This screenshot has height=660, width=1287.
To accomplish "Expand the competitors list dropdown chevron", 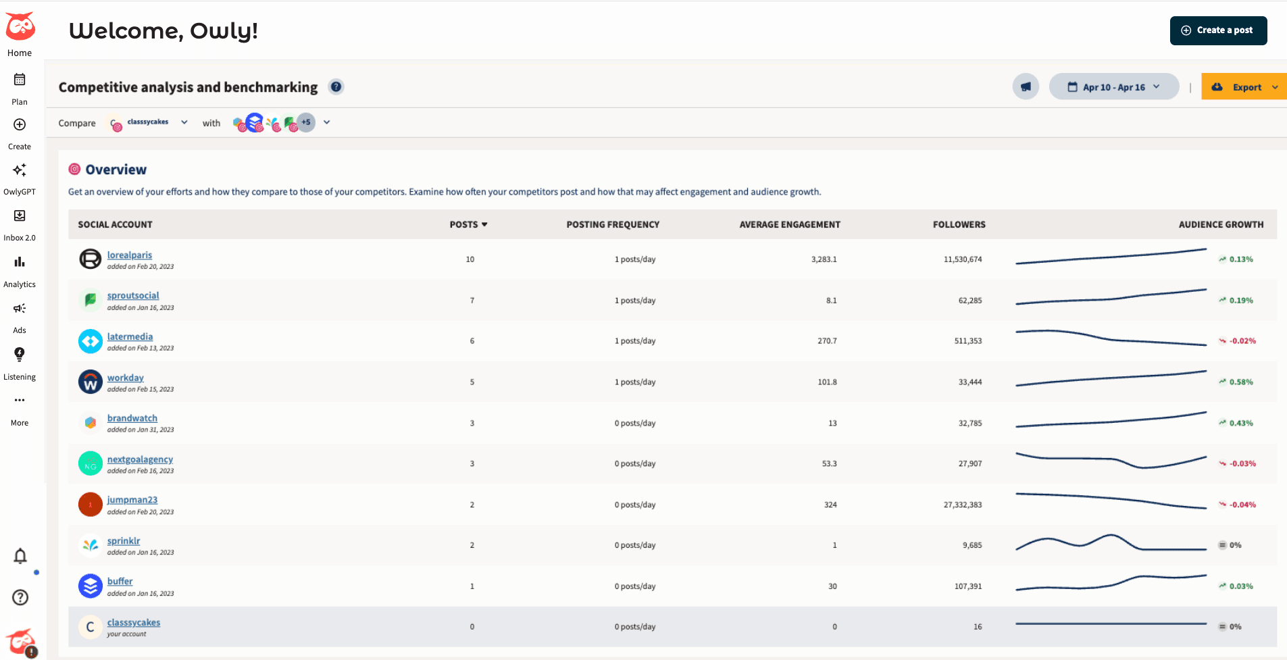I will click(x=327, y=123).
